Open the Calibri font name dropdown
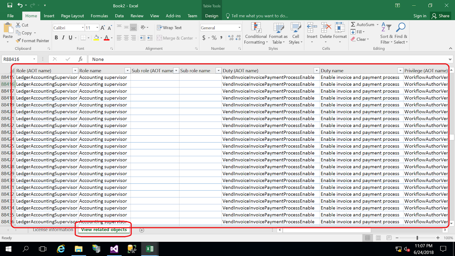 (83, 28)
